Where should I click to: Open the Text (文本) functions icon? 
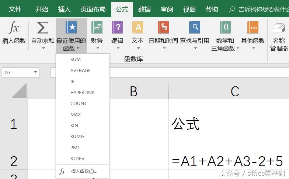click(137, 27)
